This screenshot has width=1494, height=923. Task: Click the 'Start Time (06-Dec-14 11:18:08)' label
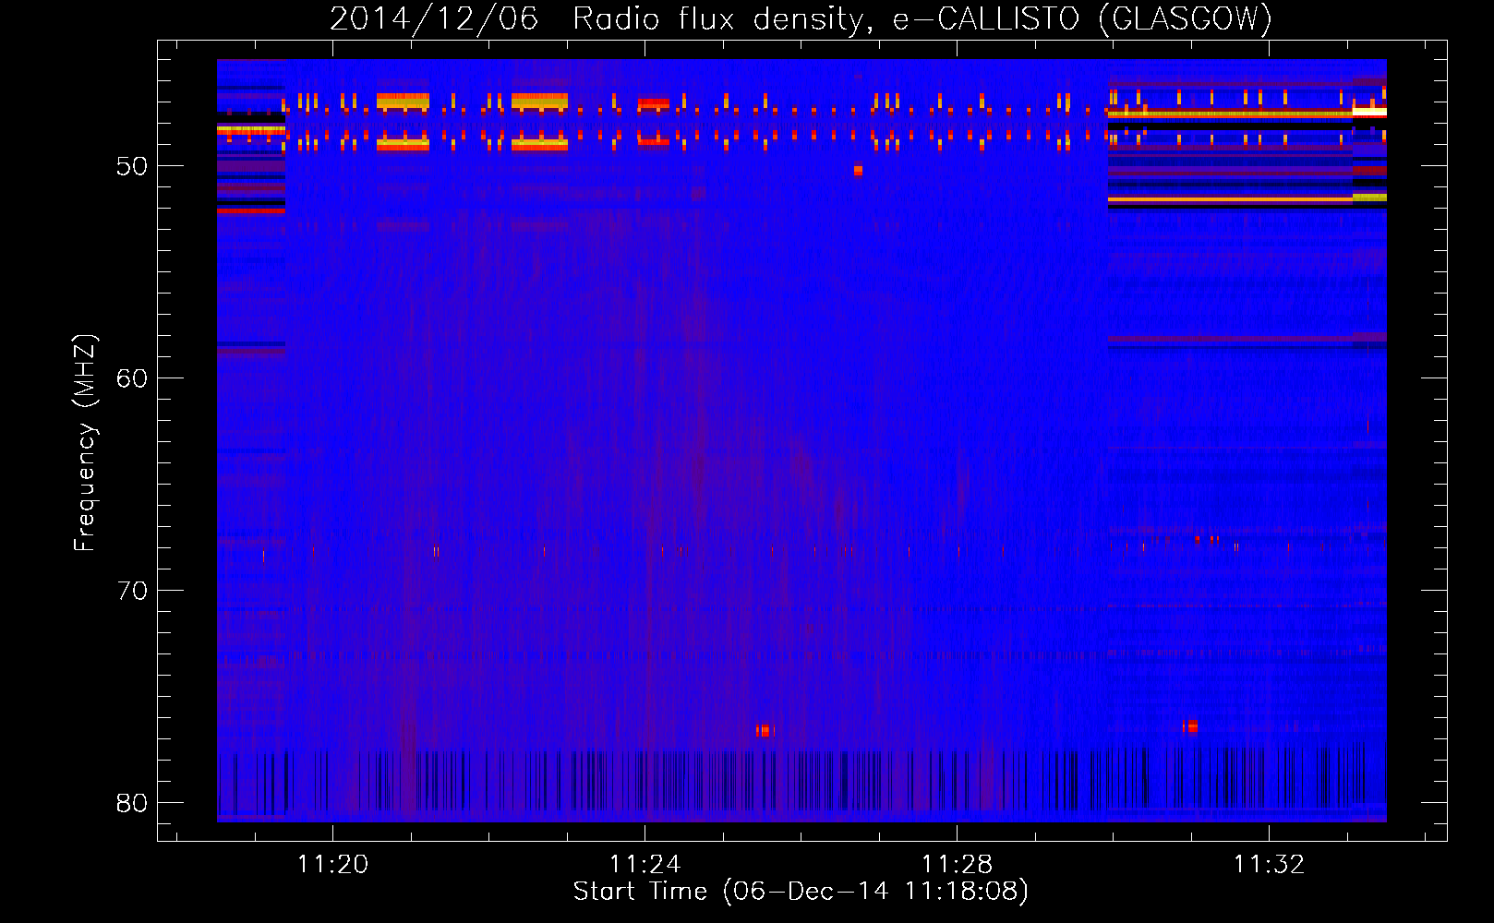click(801, 891)
